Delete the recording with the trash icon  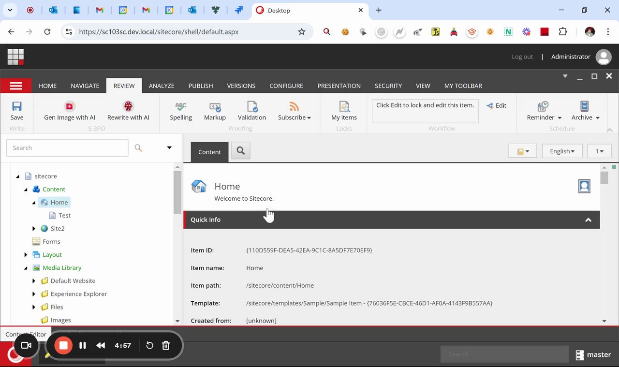coord(166,345)
